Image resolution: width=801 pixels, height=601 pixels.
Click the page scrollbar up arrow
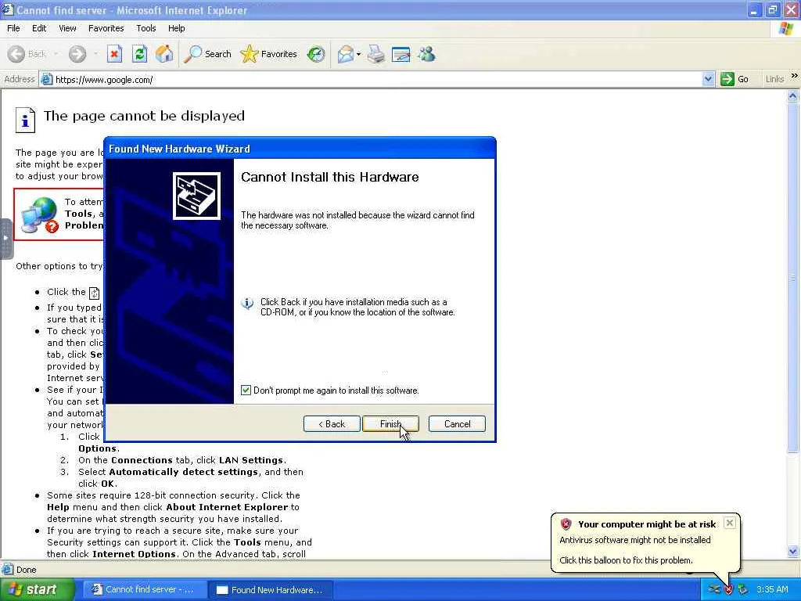[x=793, y=95]
